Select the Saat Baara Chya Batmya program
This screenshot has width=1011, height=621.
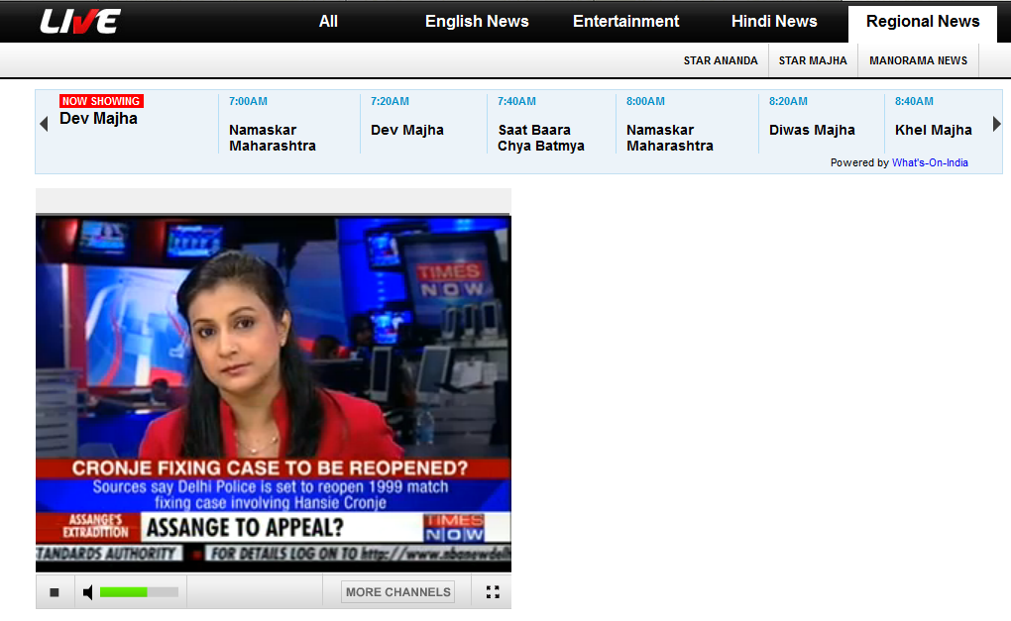[x=540, y=138]
